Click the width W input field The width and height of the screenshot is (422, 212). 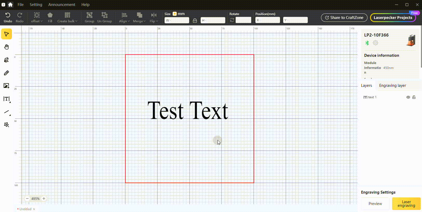pyautogui.click(x=177, y=20)
